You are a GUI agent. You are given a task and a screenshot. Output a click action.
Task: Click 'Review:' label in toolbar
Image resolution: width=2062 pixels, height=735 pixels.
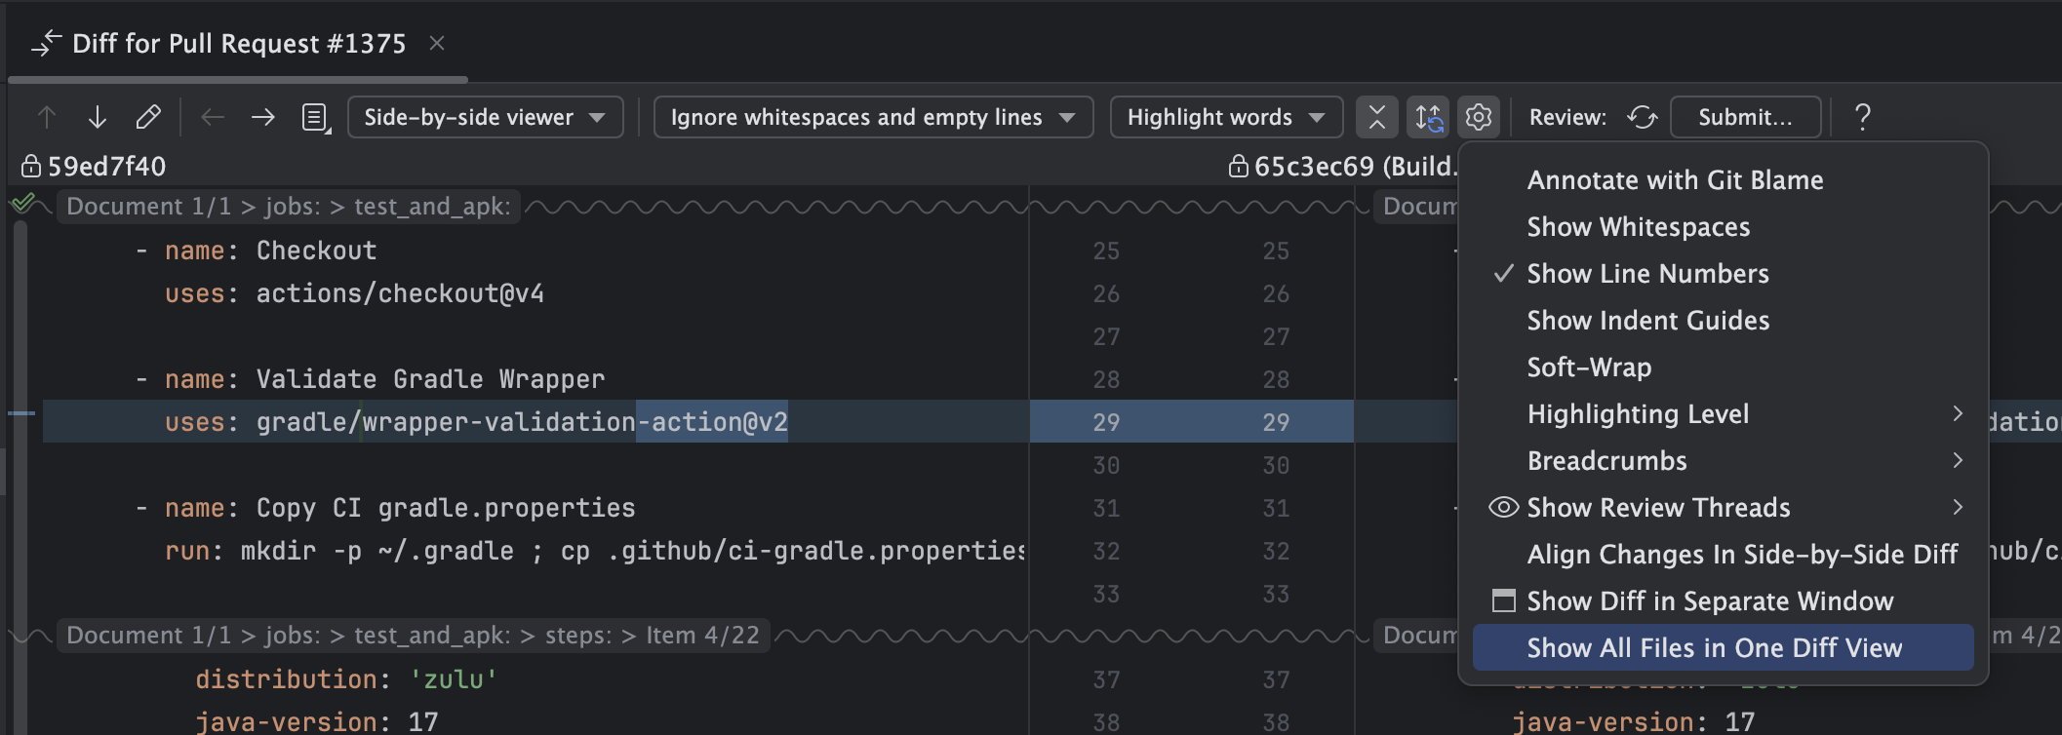click(x=1567, y=118)
